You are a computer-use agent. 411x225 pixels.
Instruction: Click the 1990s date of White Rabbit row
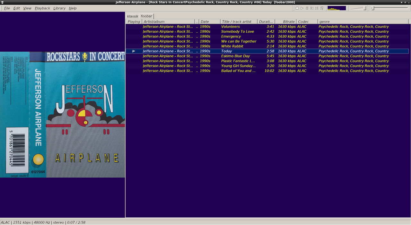205,46
